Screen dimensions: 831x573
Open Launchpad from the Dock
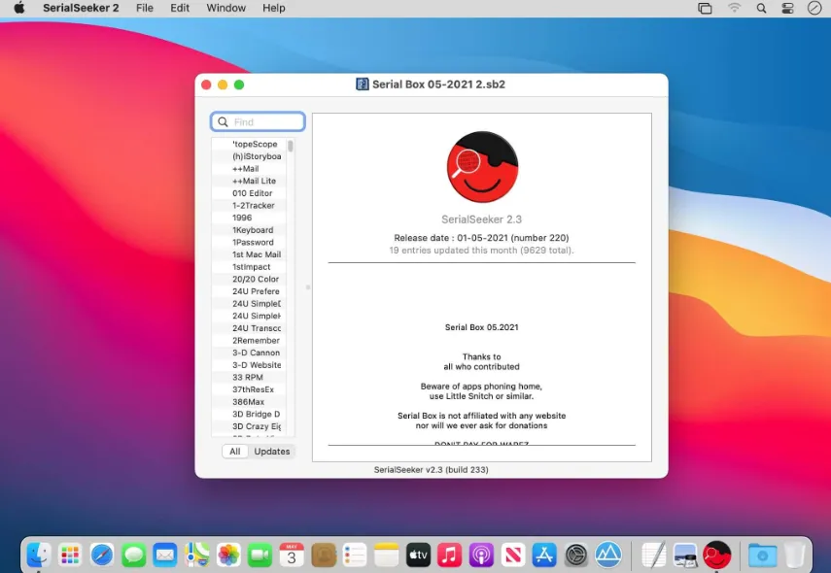click(x=70, y=555)
